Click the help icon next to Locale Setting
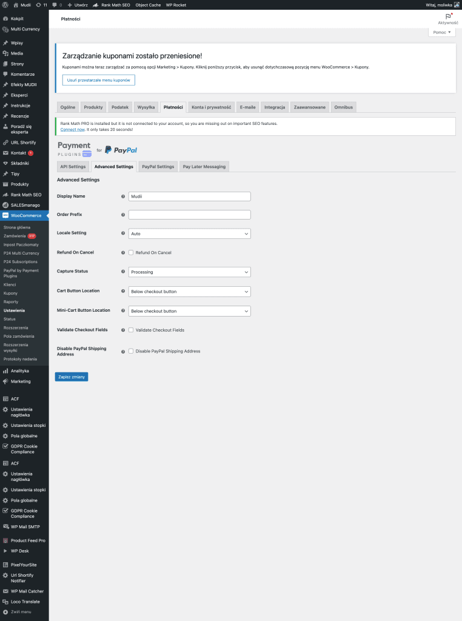The height and width of the screenshot is (621, 462). [x=123, y=233]
